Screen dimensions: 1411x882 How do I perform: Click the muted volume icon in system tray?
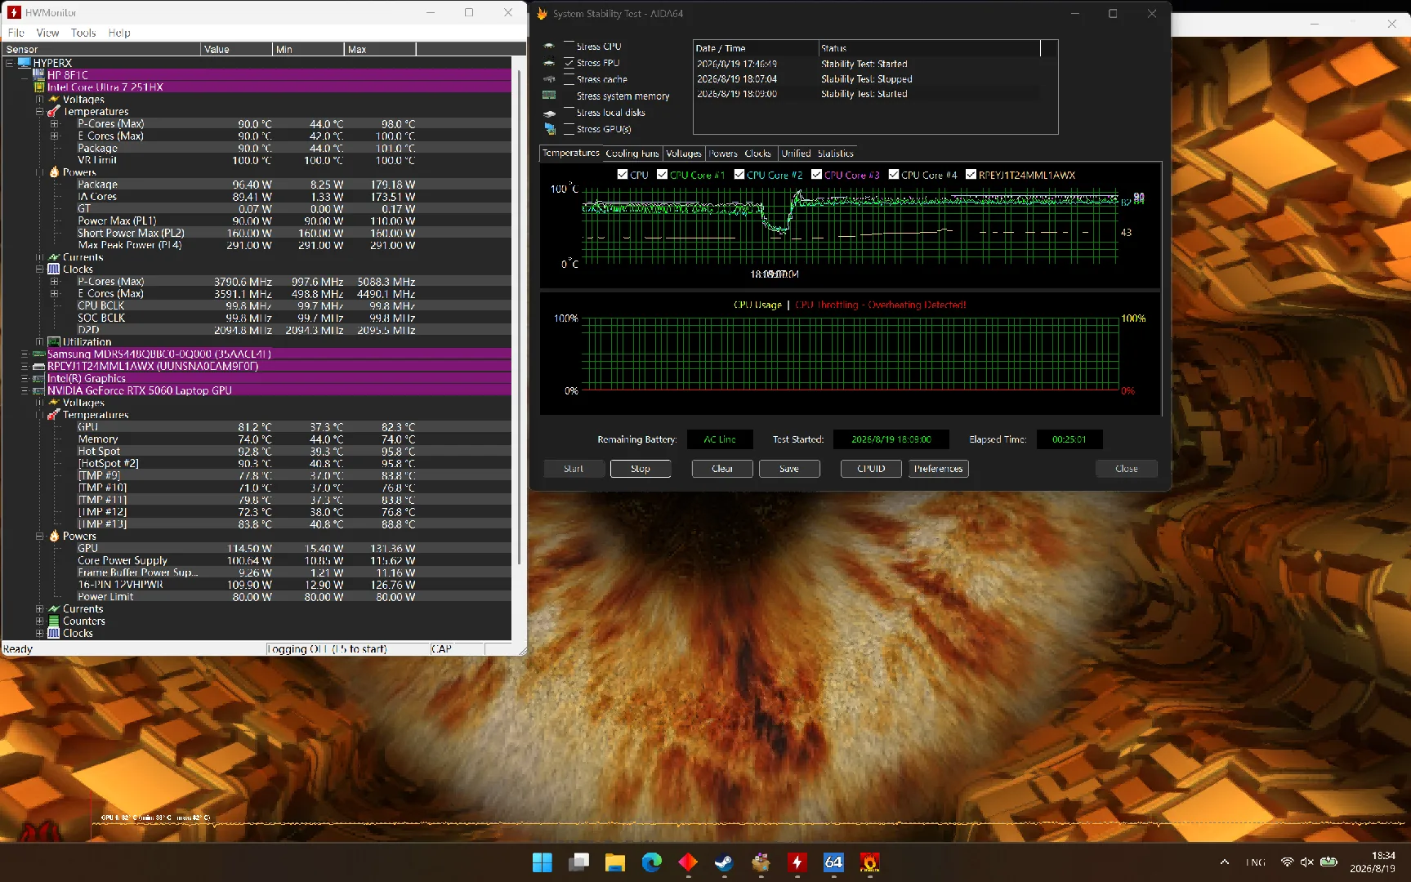pos(1306,862)
